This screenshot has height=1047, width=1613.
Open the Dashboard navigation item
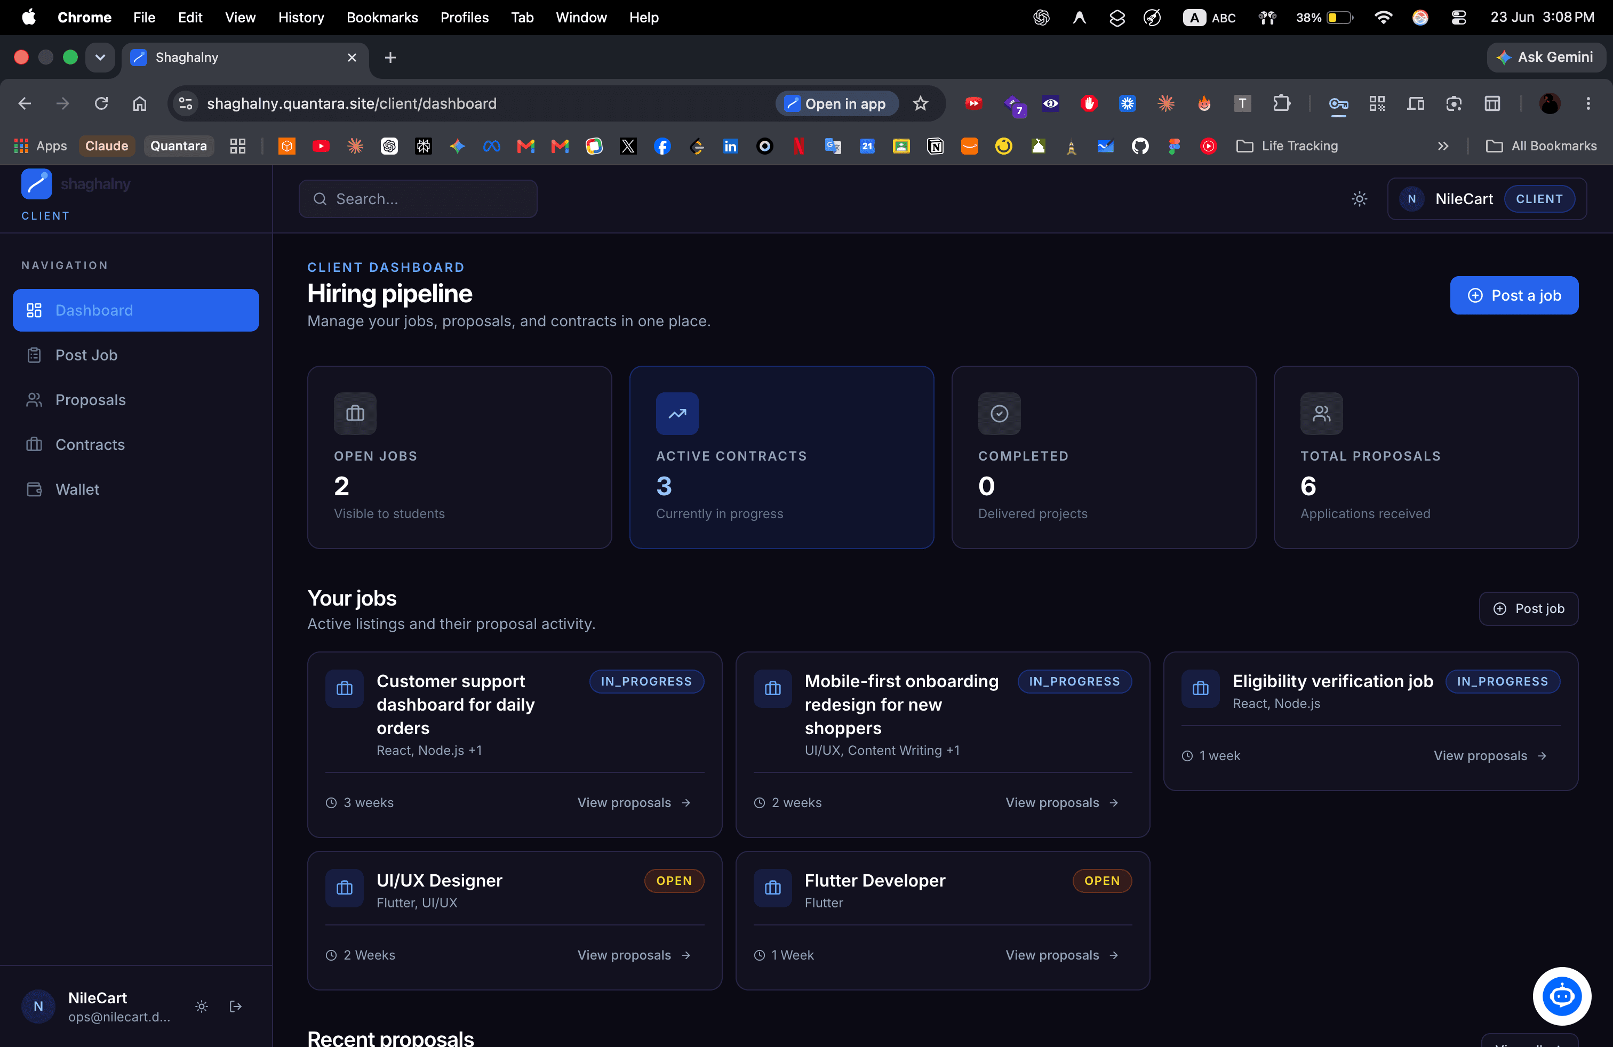pyautogui.click(x=135, y=310)
